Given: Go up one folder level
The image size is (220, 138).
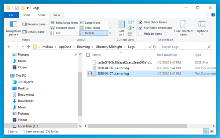Looking at the screenshot, I should (x=29, y=47).
